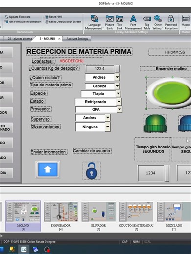Open the red circular taskbar app
Screen dimensions: 191x254
47,250
